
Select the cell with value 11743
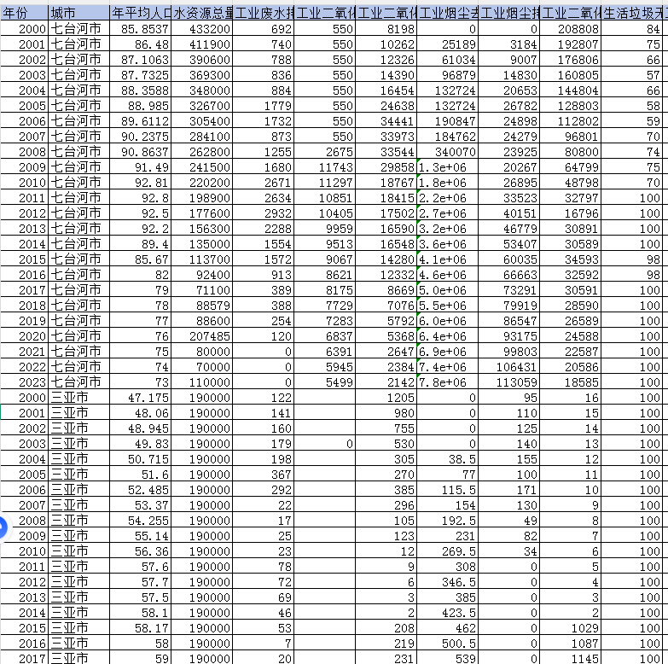pos(325,167)
